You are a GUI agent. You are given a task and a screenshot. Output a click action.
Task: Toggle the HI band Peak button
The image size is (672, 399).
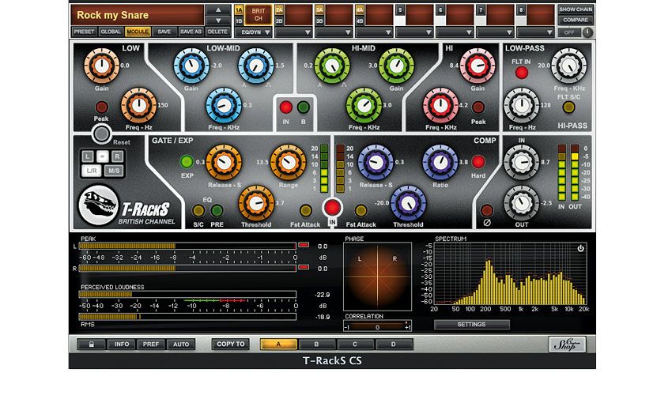pos(478,107)
